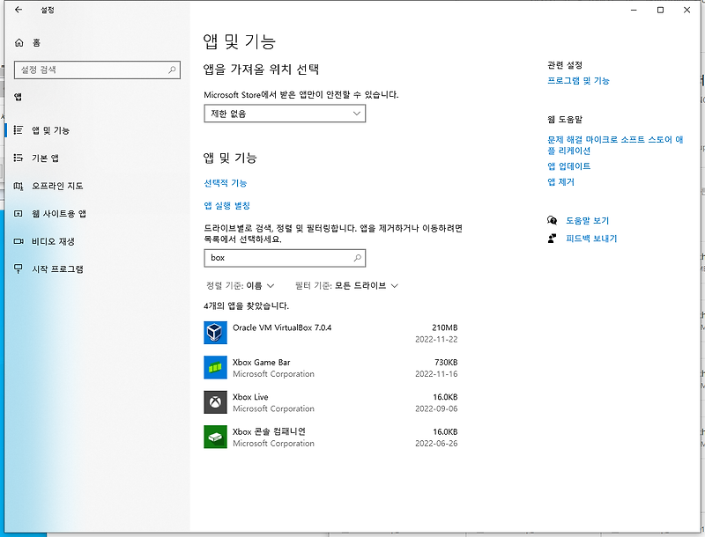Open the 프로그램 및 기능 related link

578,81
